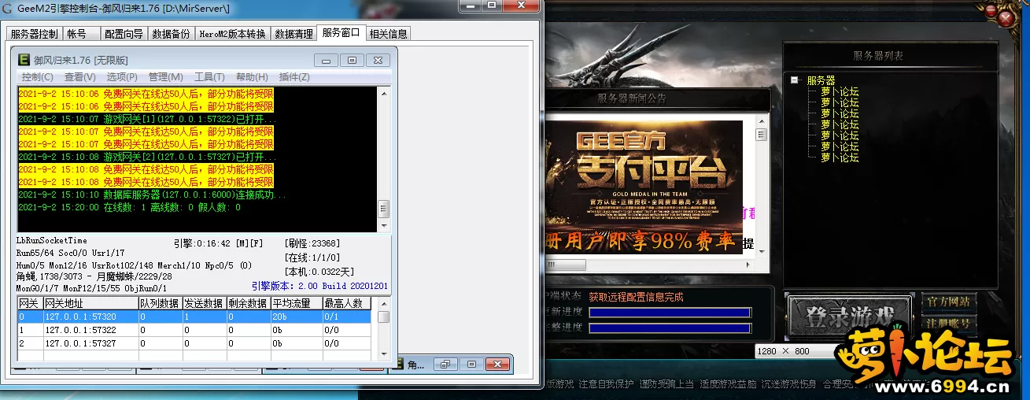Image resolution: width=1030 pixels, height=400 pixels.
Task: Click news panel scrollbar down arrow
Action: [761, 251]
